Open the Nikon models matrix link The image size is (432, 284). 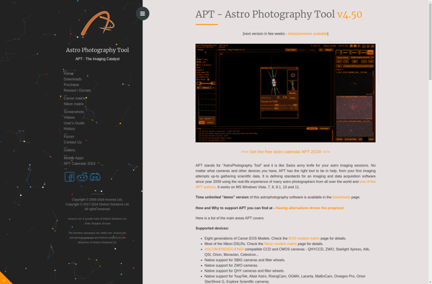click(280, 244)
